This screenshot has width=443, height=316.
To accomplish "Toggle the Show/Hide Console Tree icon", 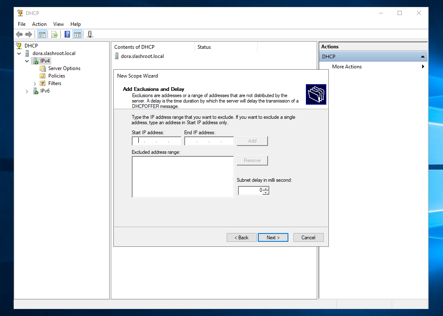I will (x=42, y=35).
